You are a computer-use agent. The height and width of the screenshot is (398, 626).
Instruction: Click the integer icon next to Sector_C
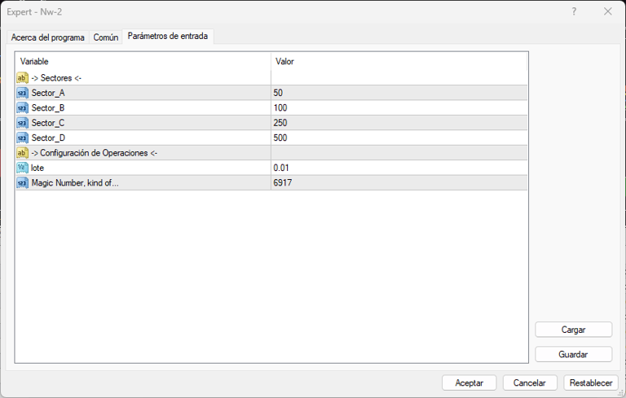[x=22, y=123]
